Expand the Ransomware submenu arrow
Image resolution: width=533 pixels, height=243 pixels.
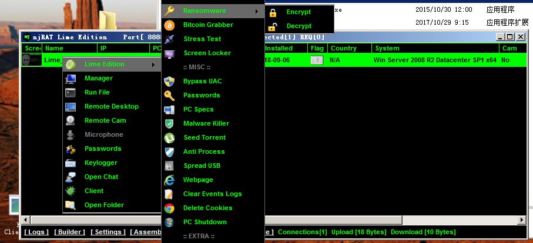pos(257,11)
